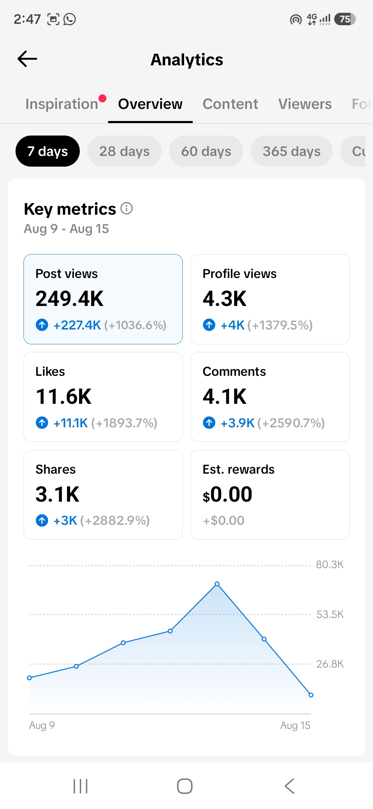Tap the battery indicator showing 75
Screen dimensions: 373x809
(345, 19)
